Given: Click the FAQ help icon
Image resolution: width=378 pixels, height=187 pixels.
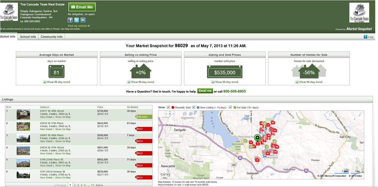Looking at the screenshot, I should pos(365,37).
